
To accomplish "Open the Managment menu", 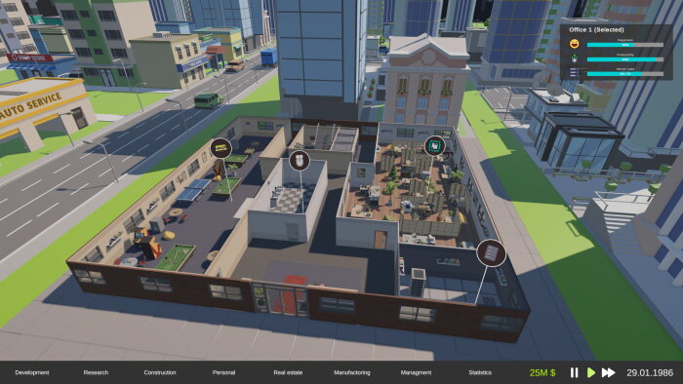I will click(416, 372).
